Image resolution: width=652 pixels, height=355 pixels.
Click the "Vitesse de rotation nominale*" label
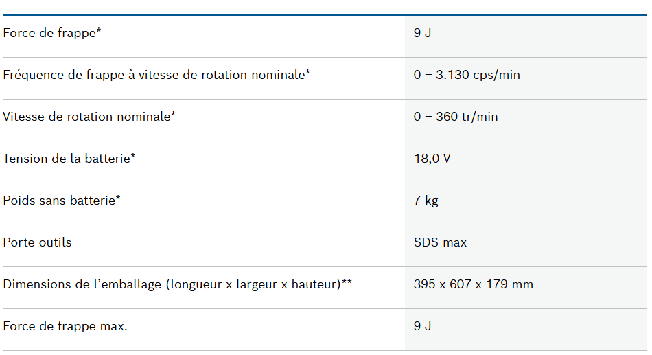click(89, 117)
